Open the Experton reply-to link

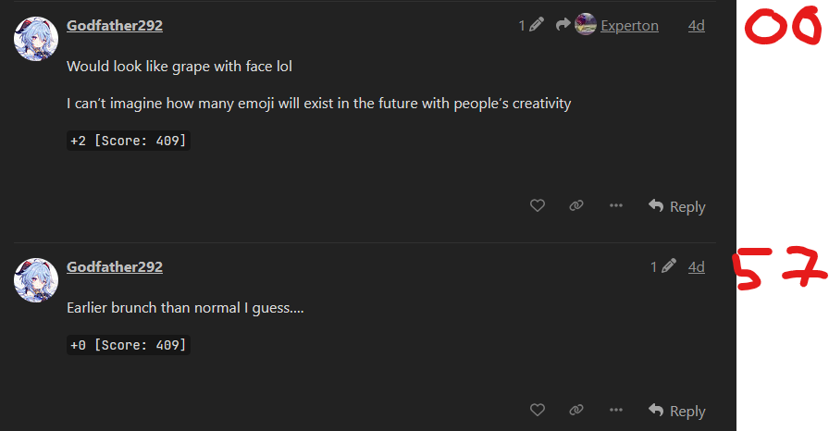tap(629, 26)
